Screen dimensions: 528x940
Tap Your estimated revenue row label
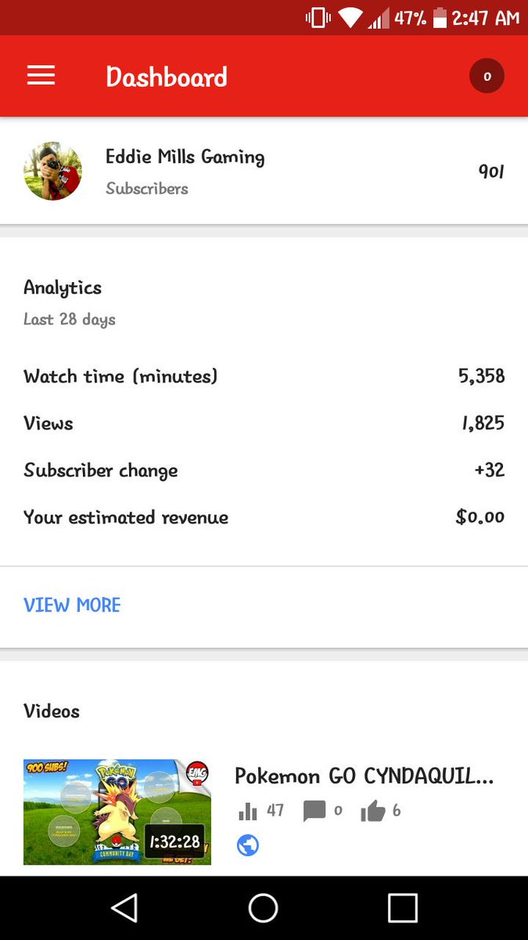click(x=126, y=517)
